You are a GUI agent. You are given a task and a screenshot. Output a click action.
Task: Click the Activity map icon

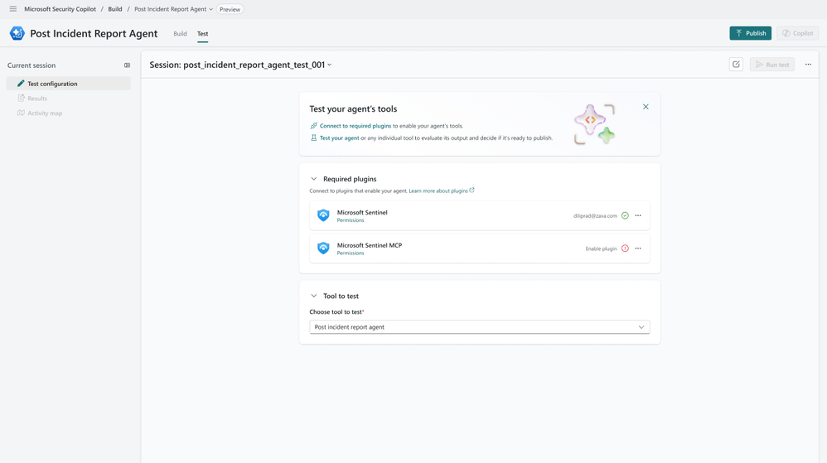click(21, 113)
